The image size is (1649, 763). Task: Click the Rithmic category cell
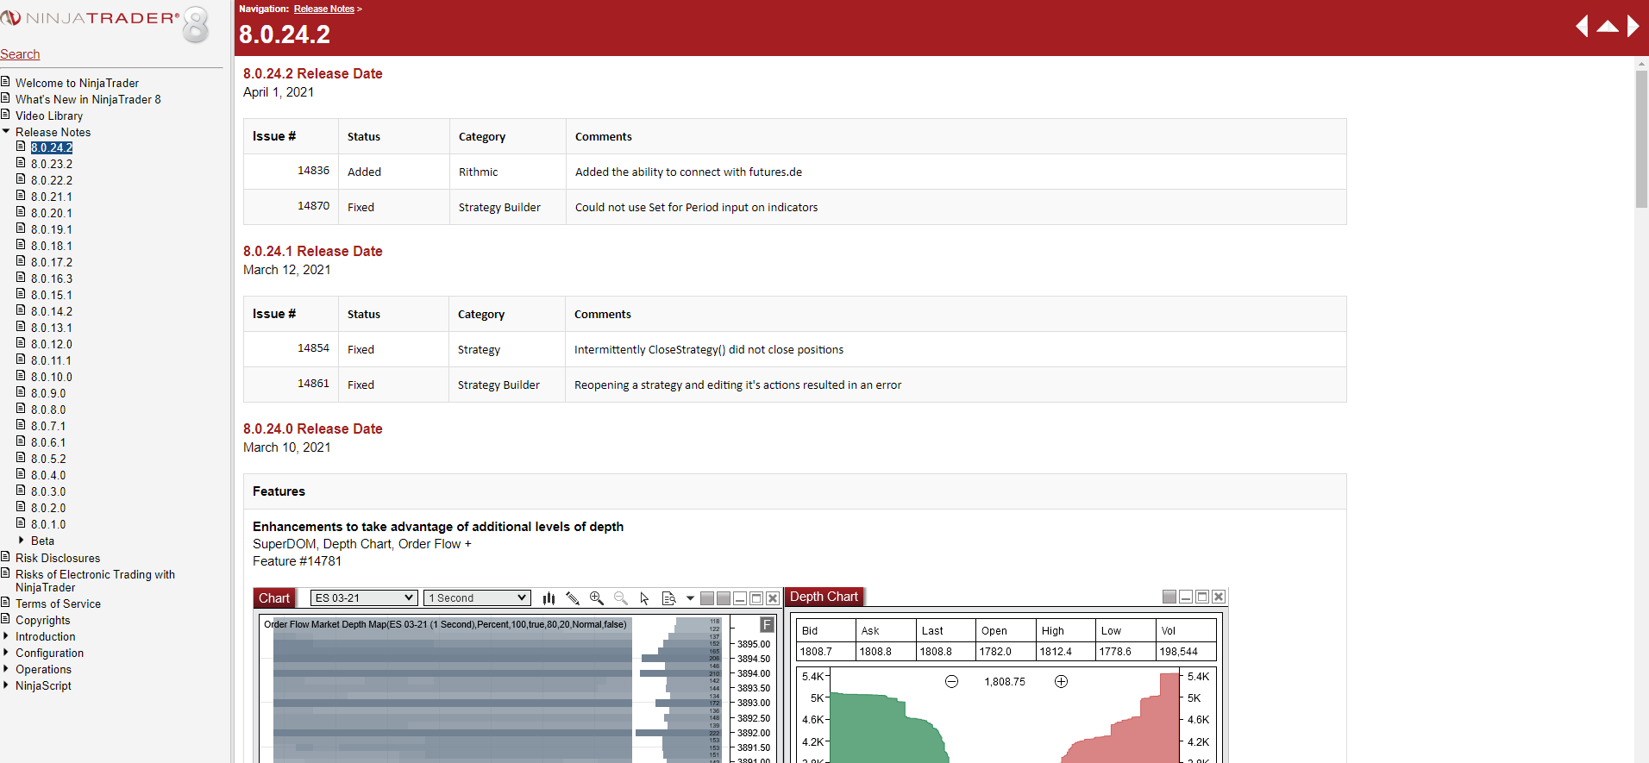508,172
